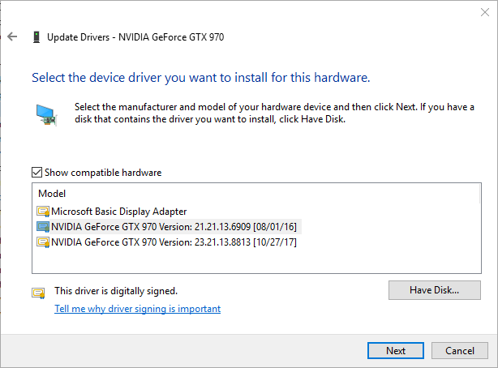Click the digitally signed certificate icon

point(38,293)
